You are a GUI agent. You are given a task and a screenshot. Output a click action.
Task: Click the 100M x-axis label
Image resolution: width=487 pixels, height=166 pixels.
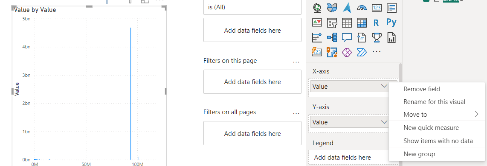pos(137,164)
